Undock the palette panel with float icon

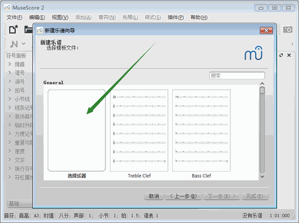281,55
